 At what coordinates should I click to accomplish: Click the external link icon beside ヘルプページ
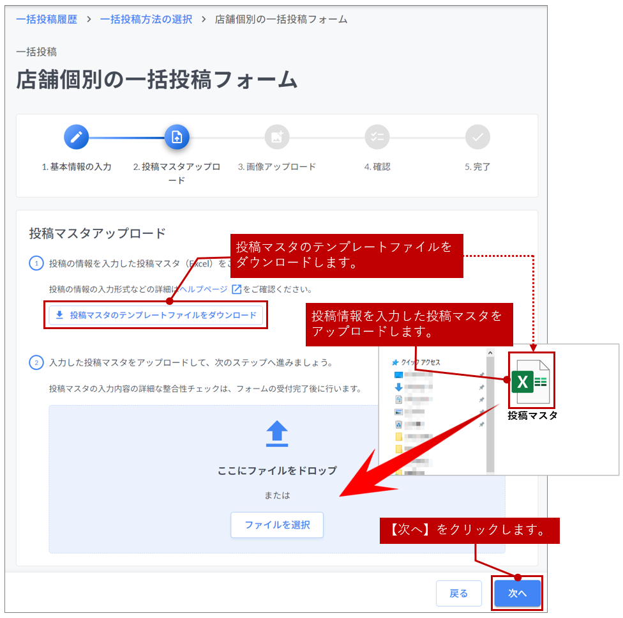236,290
